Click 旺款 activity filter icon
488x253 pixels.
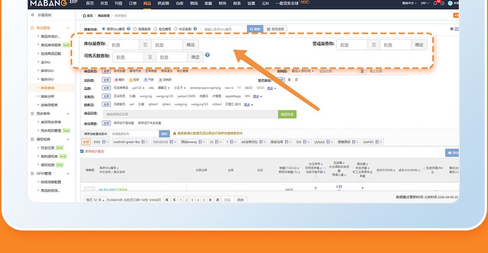click(x=131, y=80)
